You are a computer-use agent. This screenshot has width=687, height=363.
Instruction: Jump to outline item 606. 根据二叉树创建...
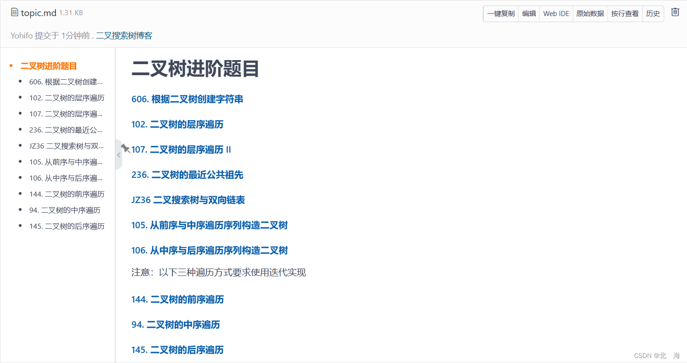pos(66,82)
